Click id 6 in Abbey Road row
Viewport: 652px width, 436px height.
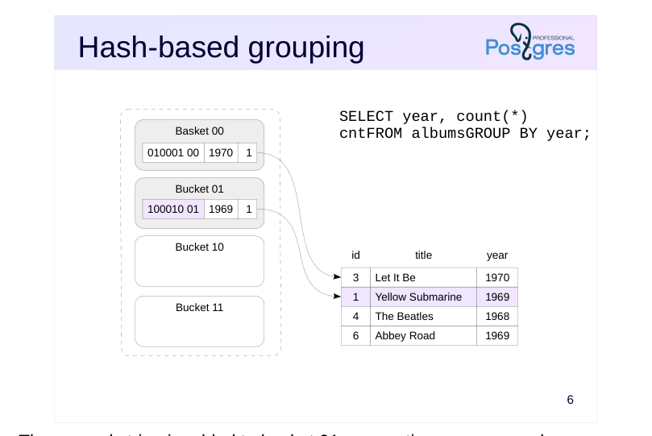355,336
